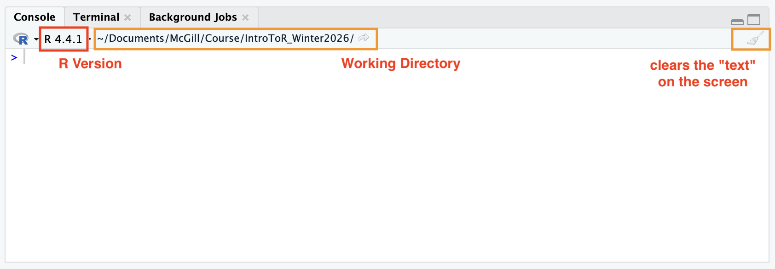The width and height of the screenshot is (775, 269).
Task: Switch to the Terminal tab
Action: (x=96, y=17)
